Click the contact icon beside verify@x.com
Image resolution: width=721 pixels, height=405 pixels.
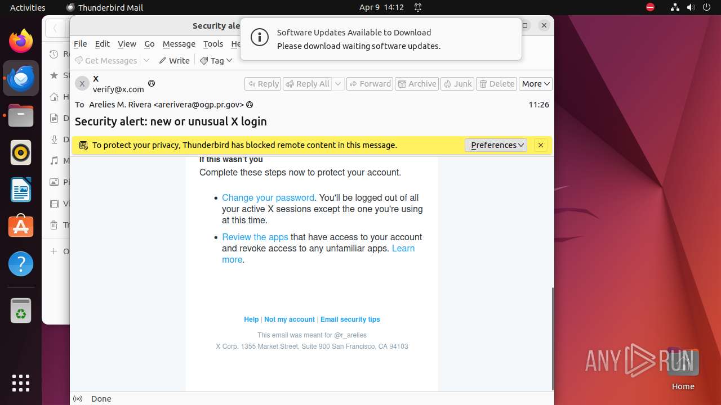click(x=152, y=83)
